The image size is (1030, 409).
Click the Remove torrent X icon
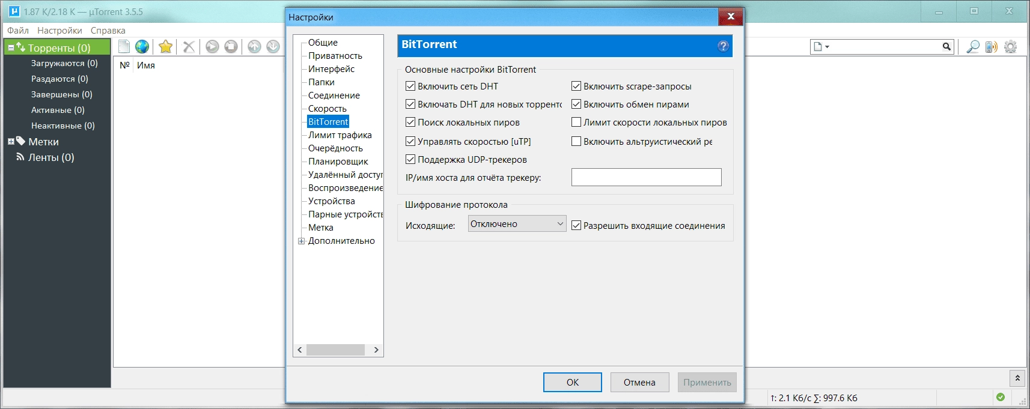pyautogui.click(x=189, y=46)
